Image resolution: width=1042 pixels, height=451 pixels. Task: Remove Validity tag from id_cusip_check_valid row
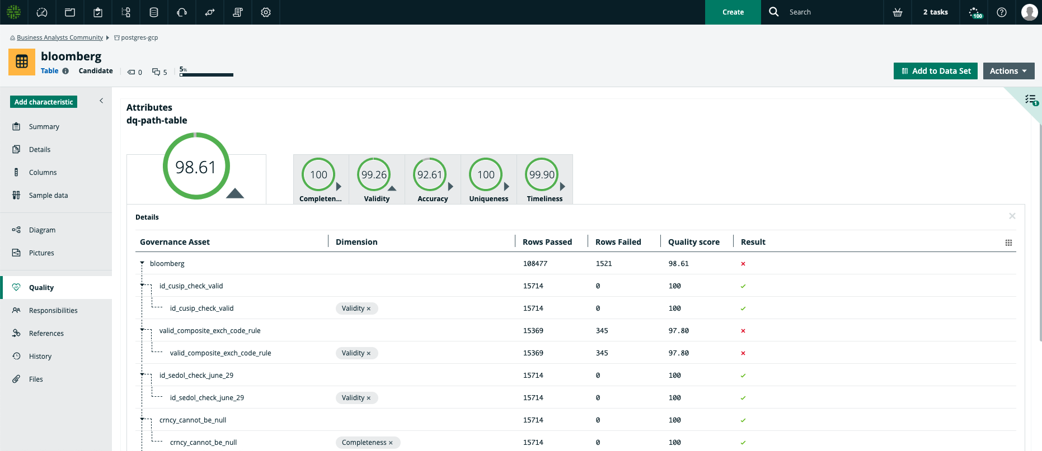point(369,308)
